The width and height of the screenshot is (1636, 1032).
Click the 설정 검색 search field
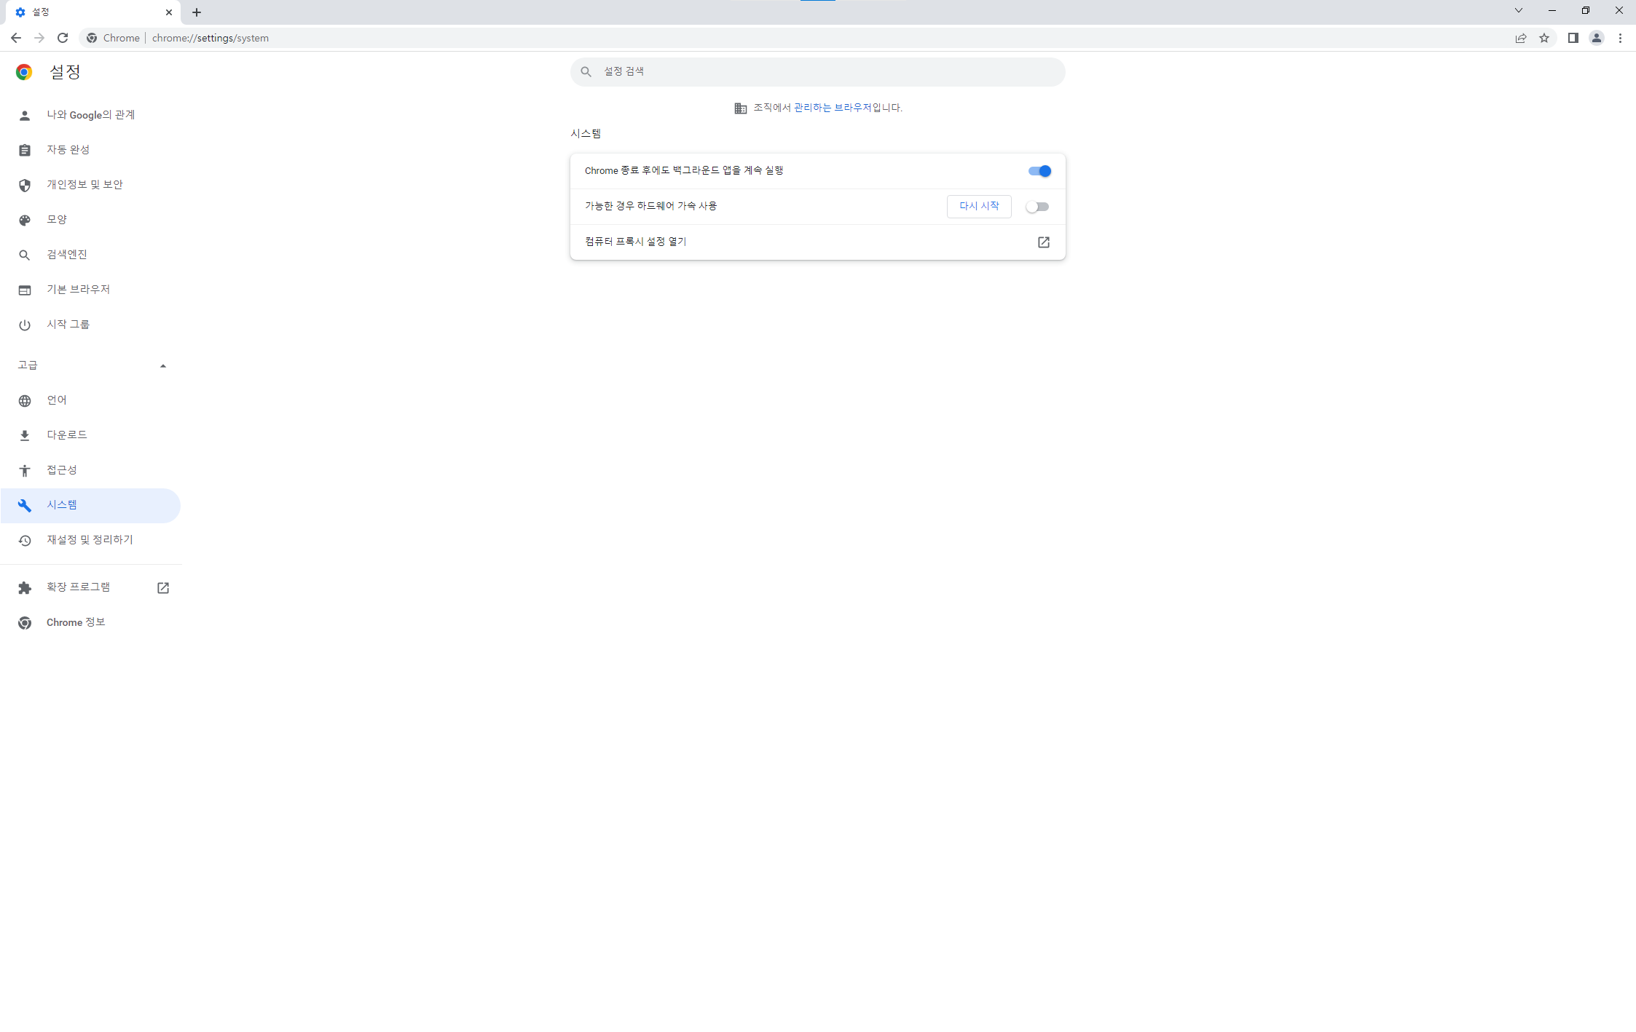click(x=817, y=71)
